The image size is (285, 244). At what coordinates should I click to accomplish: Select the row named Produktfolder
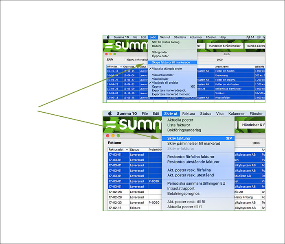tap(186, 98)
